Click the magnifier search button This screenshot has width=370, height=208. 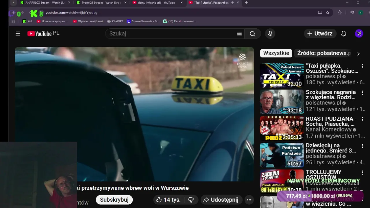pos(252,34)
